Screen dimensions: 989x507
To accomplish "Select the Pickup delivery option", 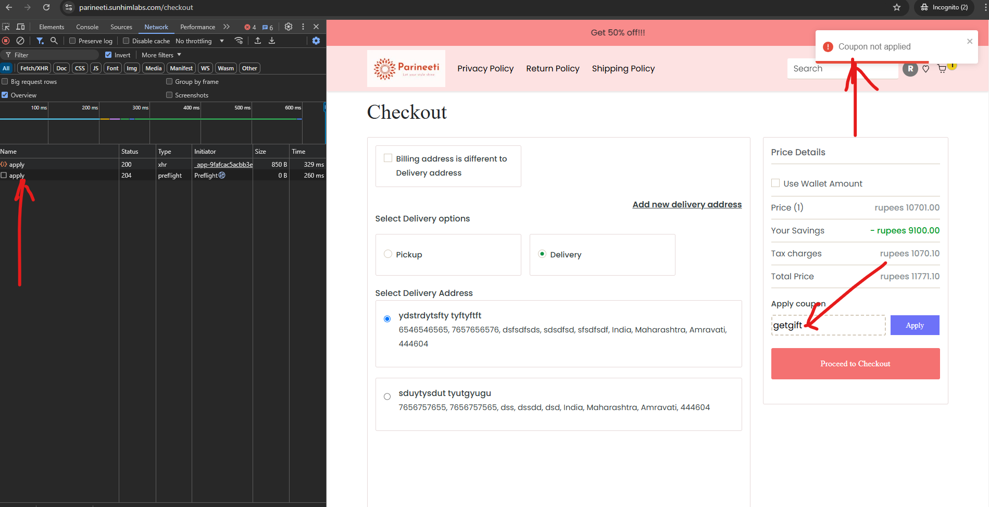I will [388, 254].
